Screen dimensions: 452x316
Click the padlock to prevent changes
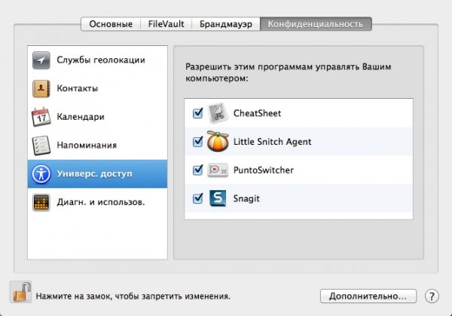[x=21, y=292]
